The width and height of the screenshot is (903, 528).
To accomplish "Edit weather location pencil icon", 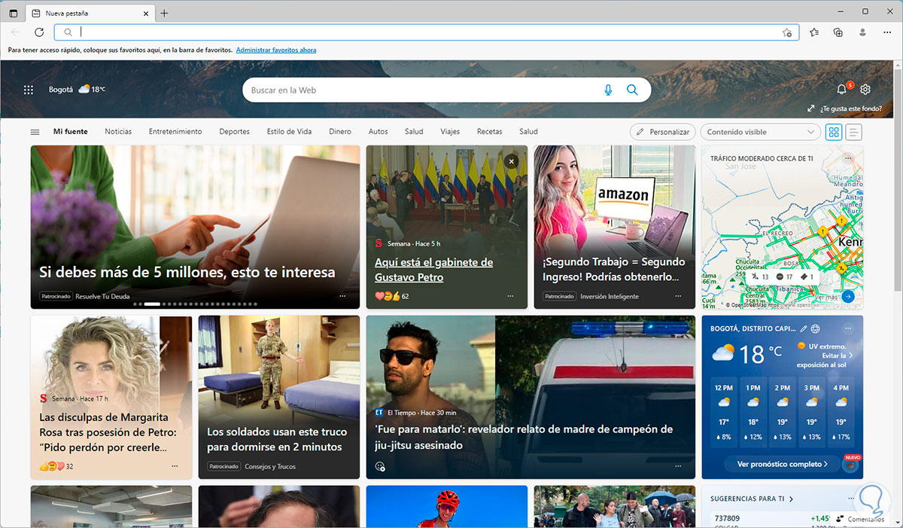I will [804, 329].
